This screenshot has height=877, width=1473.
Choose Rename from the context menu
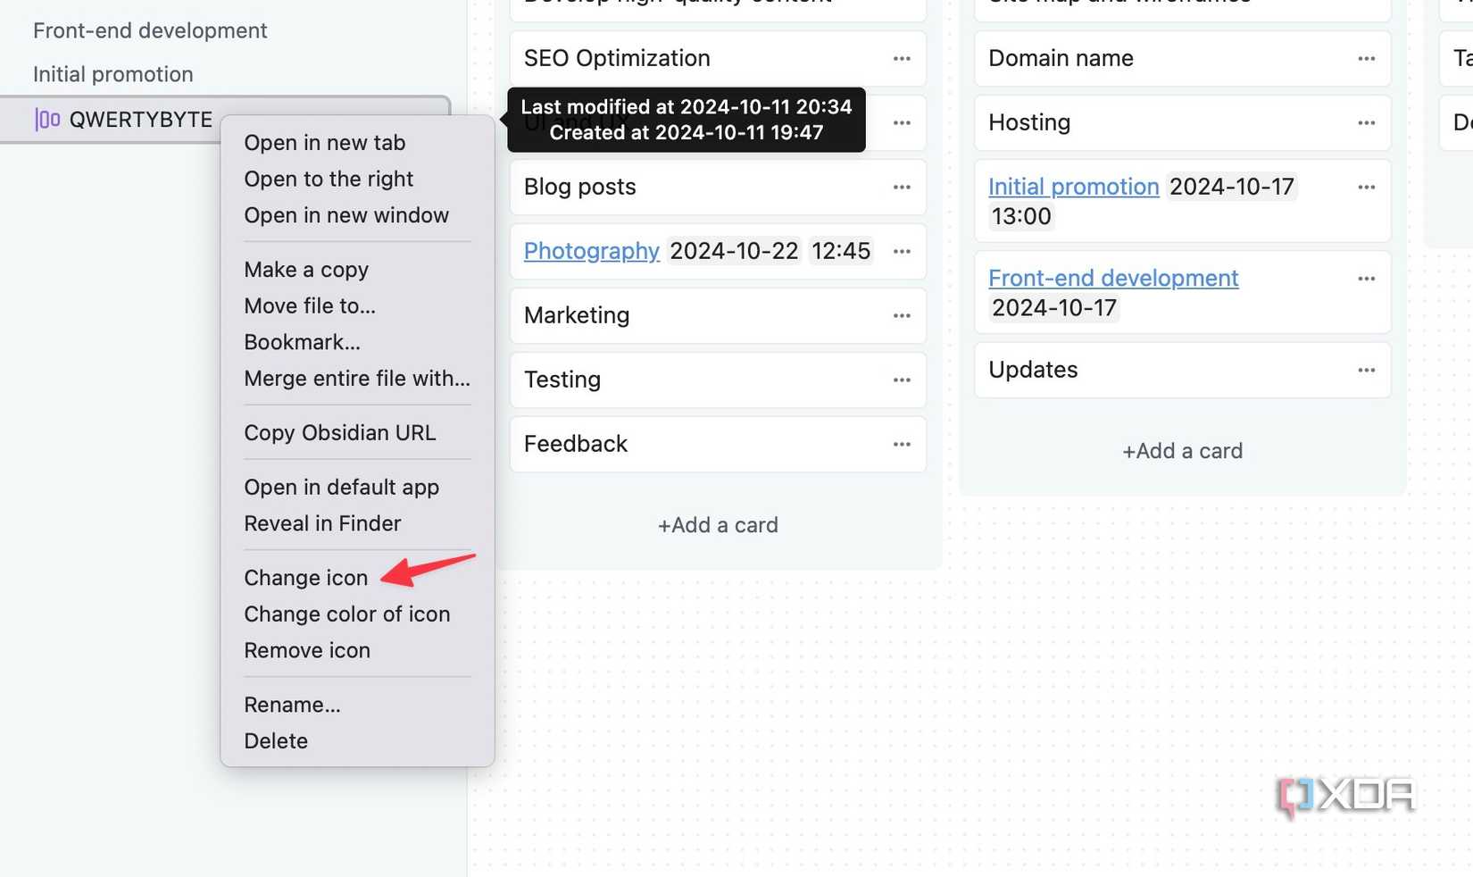pyautogui.click(x=292, y=705)
